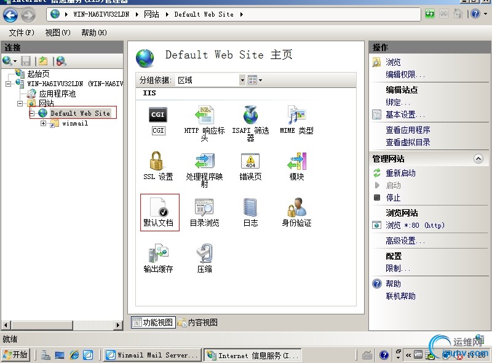Switch to 内容视图 tab

pos(197,322)
